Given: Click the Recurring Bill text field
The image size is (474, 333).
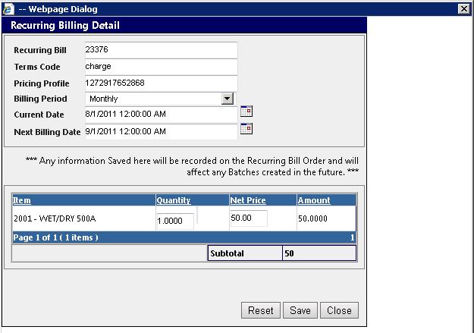Looking at the screenshot, I should tap(160, 50).
